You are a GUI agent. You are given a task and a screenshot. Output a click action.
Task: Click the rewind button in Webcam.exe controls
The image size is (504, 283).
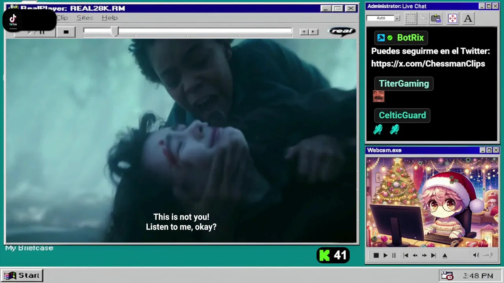(415, 255)
